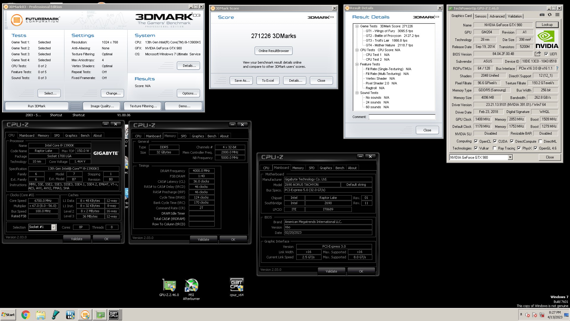Click the 3DMark03 orange taskbar icon

click(85, 315)
